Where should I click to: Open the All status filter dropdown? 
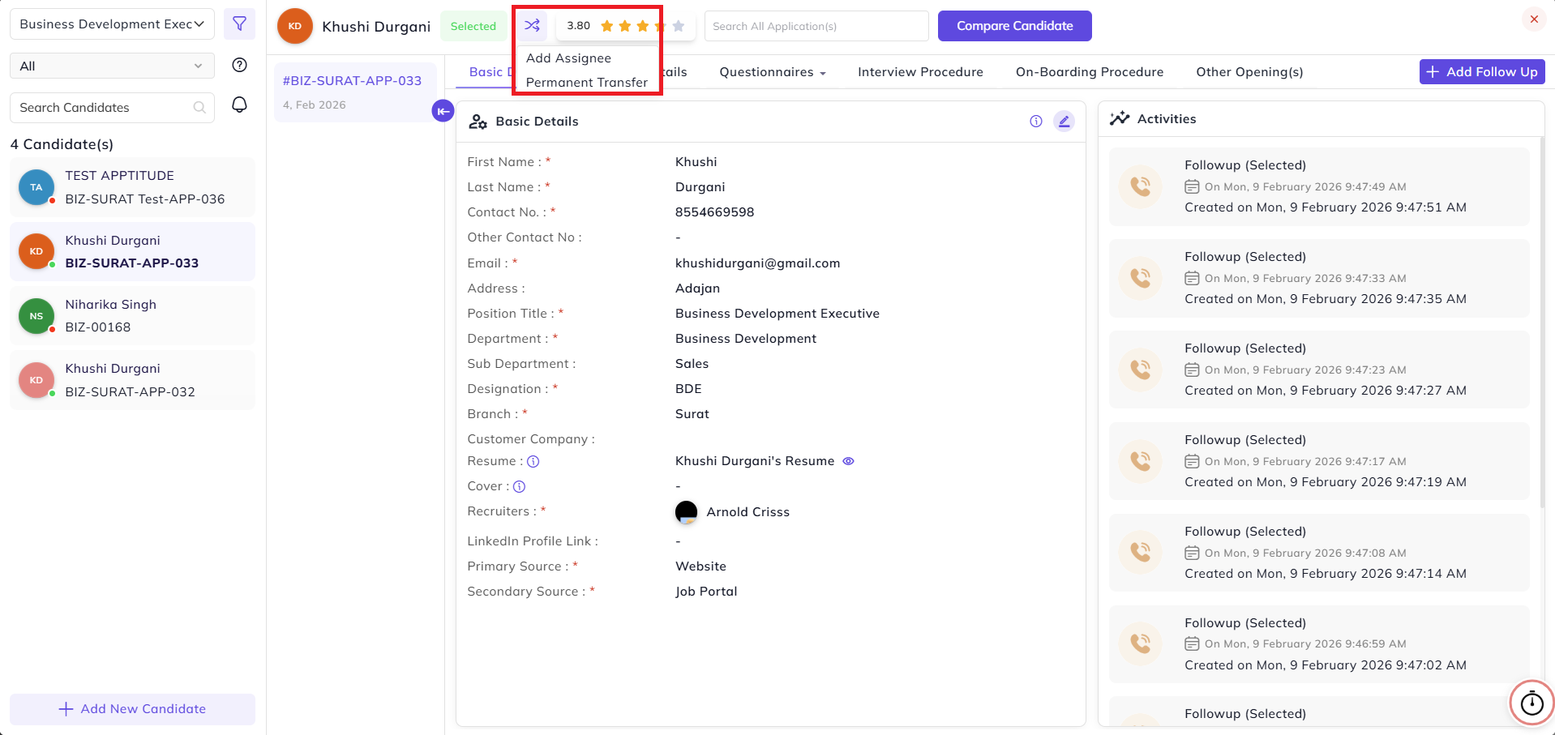(x=112, y=66)
